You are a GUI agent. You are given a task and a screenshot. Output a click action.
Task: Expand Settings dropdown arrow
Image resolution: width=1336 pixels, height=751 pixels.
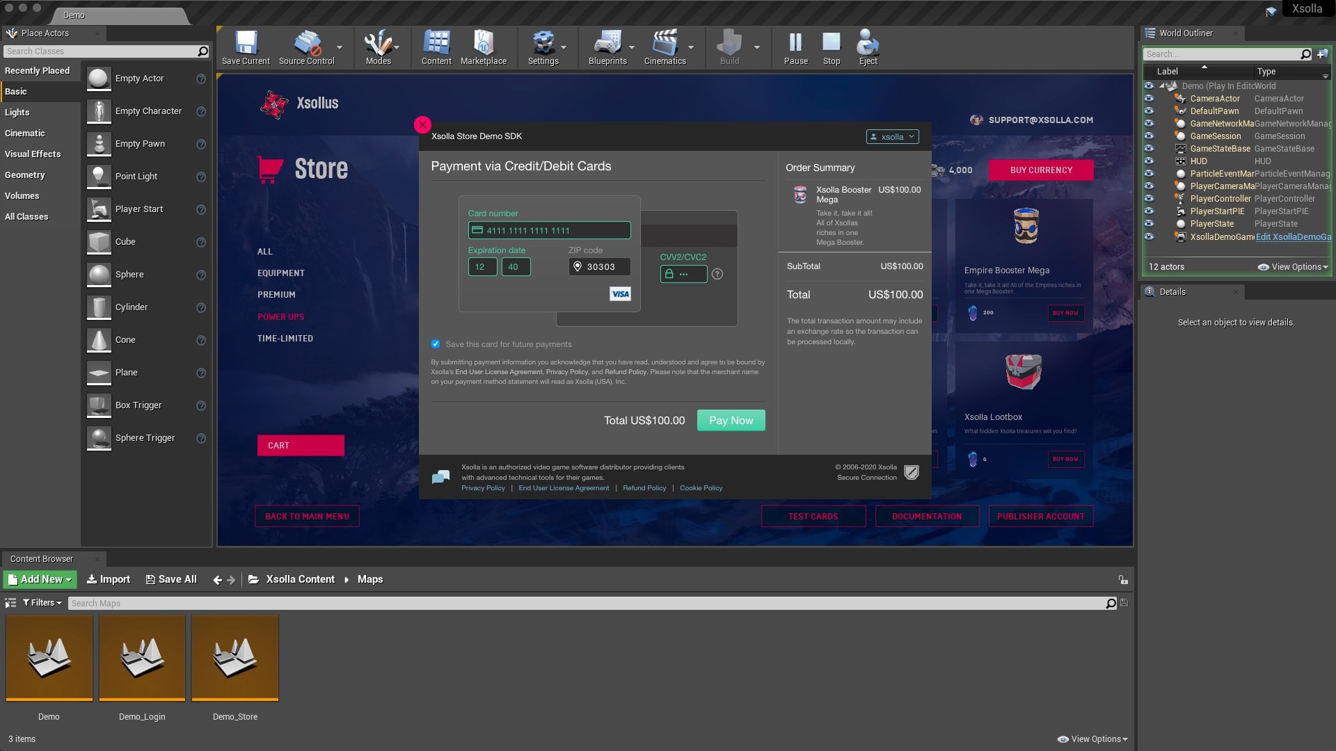point(564,47)
